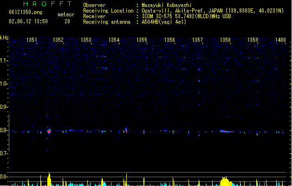Click the A504HB(yagi 4el) antenna text
The image size is (292, 186).
pos(164,22)
